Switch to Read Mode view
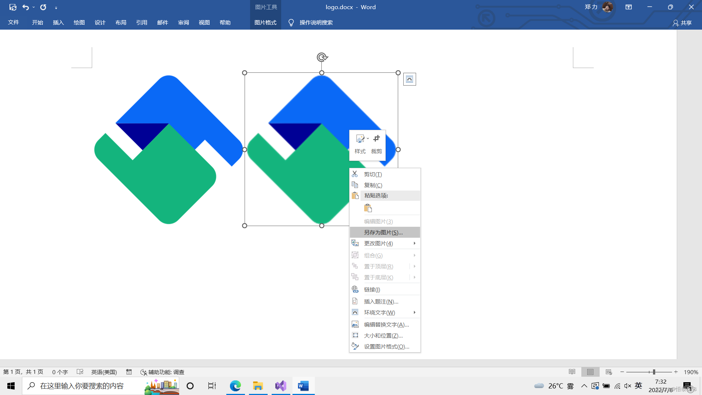This screenshot has width=702, height=395. click(572, 372)
